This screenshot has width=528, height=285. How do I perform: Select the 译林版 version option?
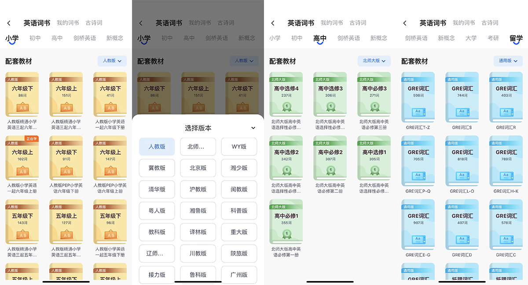[x=198, y=232]
